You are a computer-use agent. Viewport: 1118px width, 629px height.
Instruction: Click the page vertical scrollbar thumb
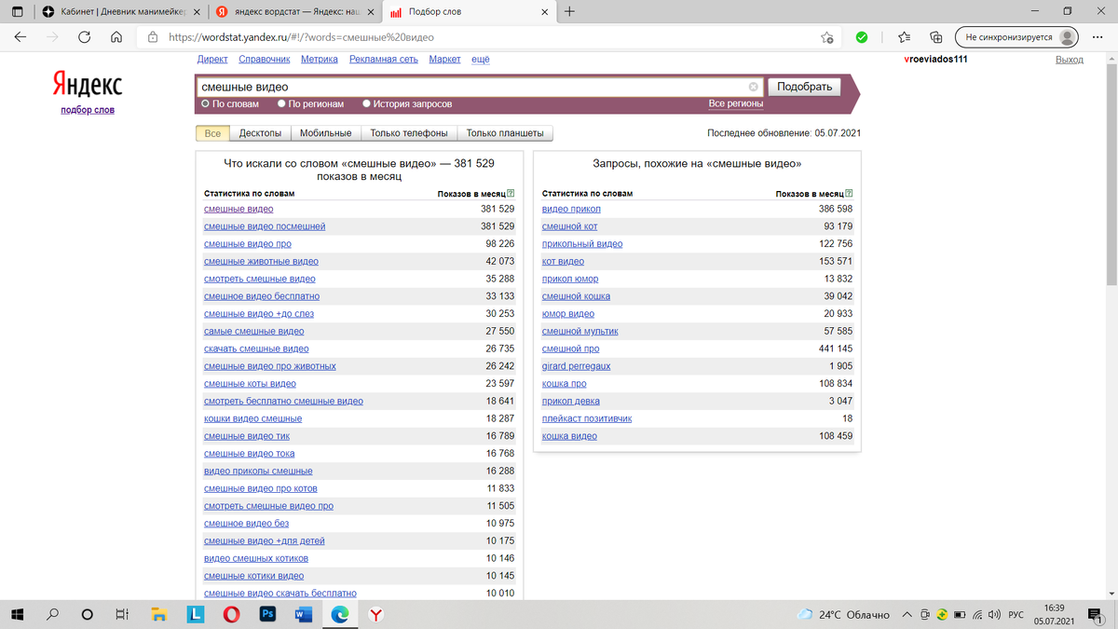[x=1111, y=172]
